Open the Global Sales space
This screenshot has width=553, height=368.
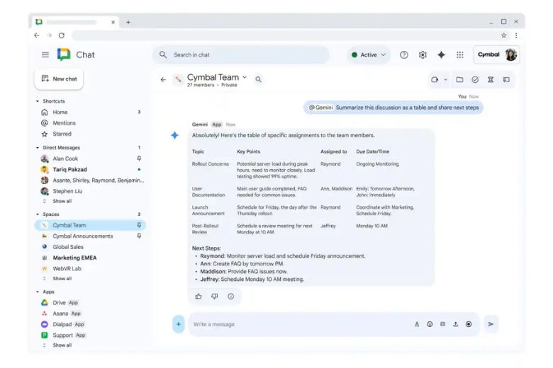point(90,247)
